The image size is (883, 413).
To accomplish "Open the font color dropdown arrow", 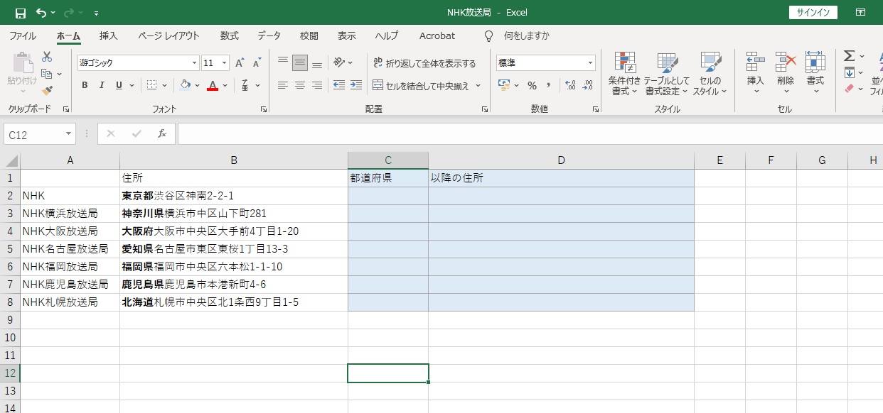I will point(225,85).
